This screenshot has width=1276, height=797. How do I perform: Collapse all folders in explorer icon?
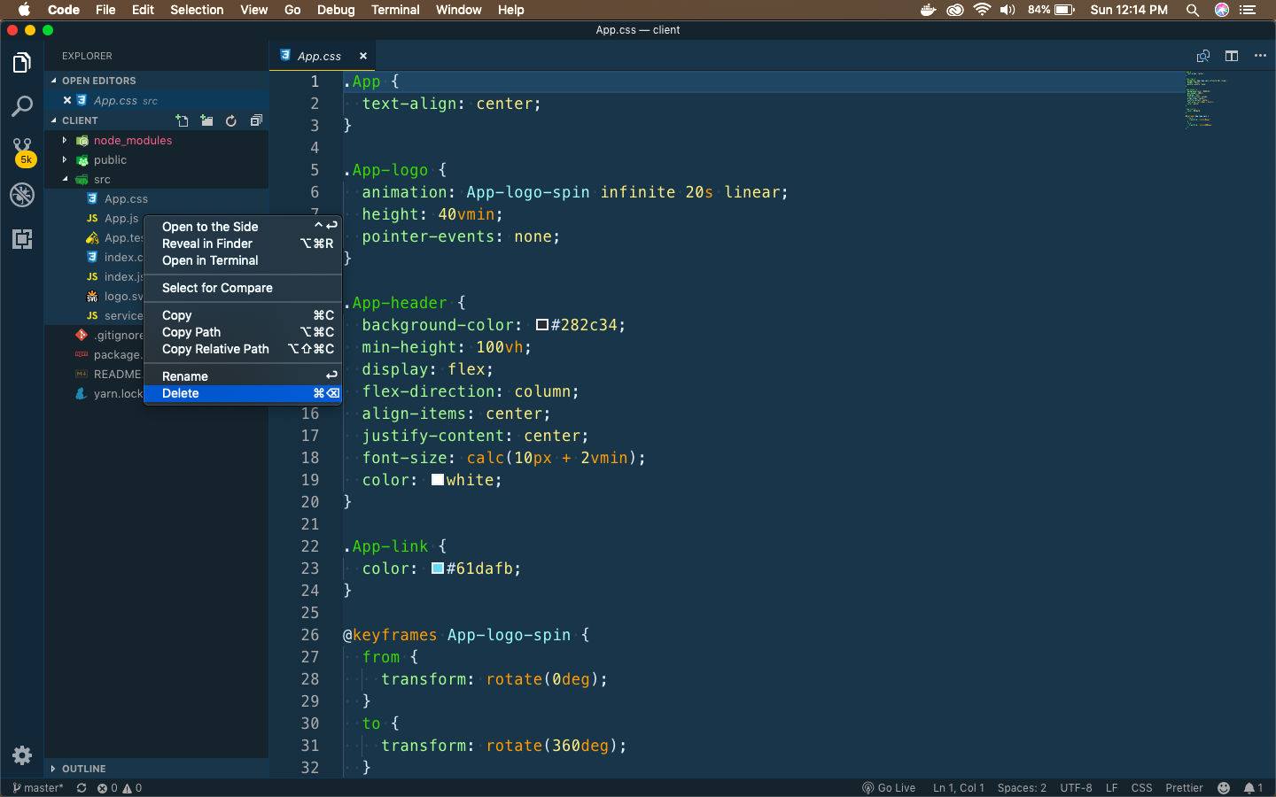(256, 120)
